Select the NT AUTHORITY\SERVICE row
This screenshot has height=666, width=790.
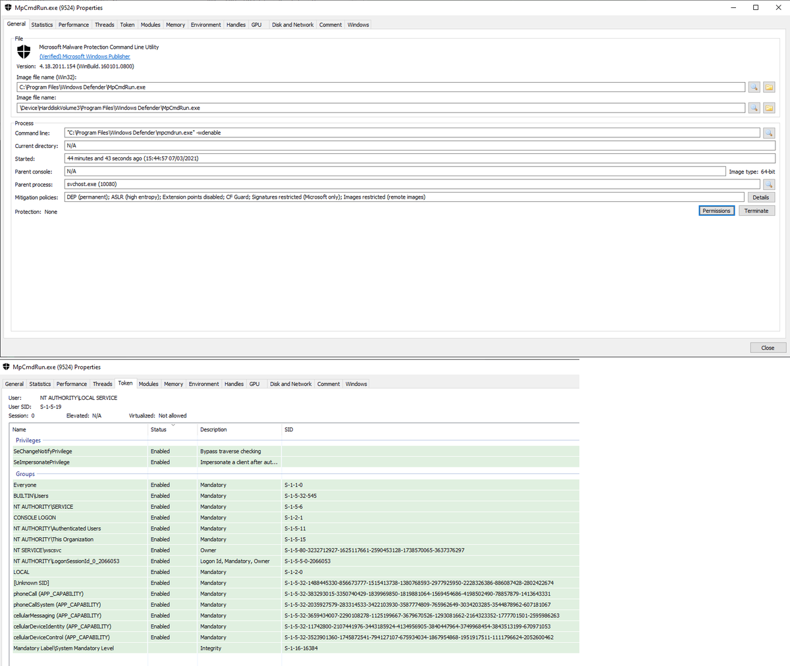click(x=294, y=507)
